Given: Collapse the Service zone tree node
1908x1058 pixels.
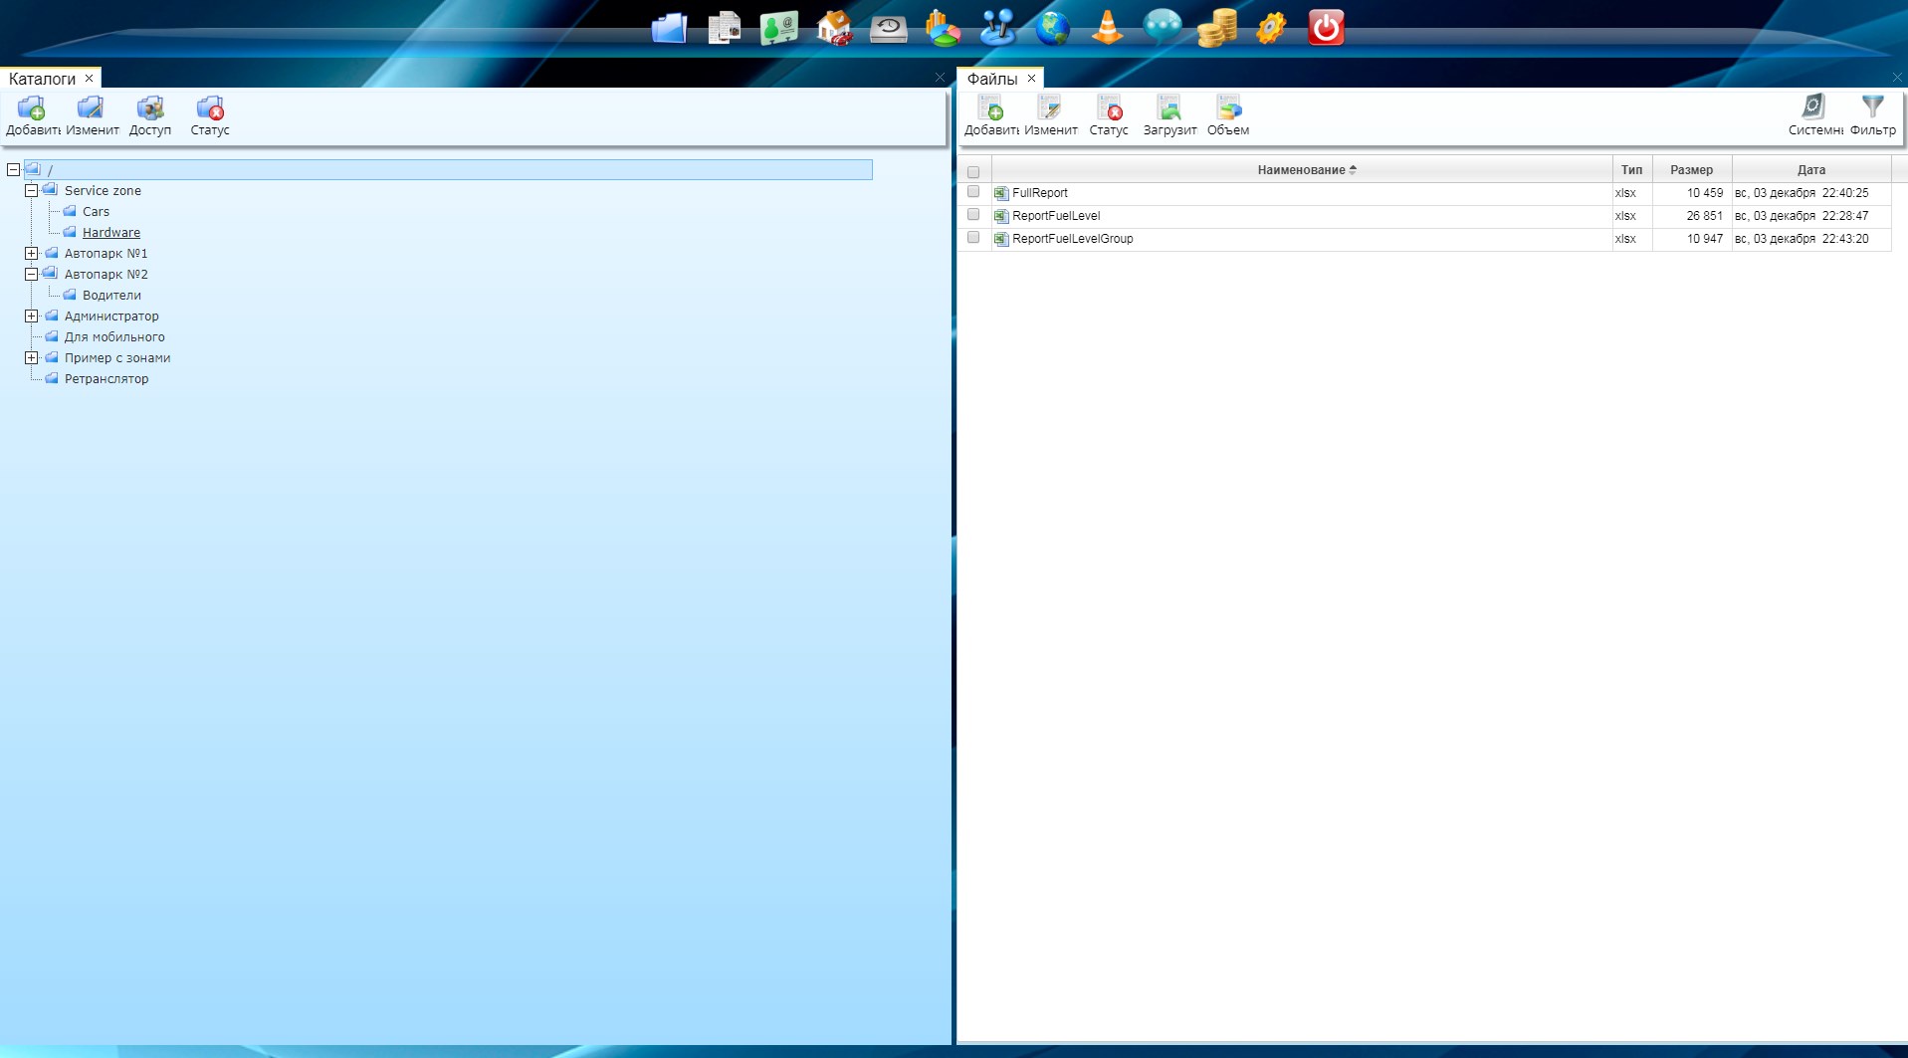Looking at the screenshot, I should pos(32,191).
